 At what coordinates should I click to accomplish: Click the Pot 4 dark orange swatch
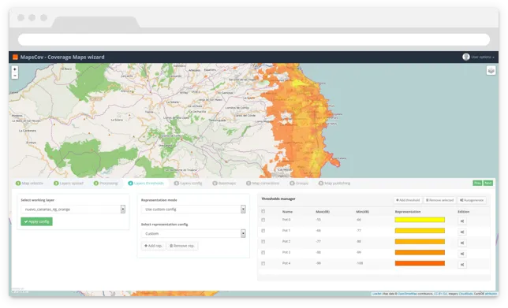point(420,263)
